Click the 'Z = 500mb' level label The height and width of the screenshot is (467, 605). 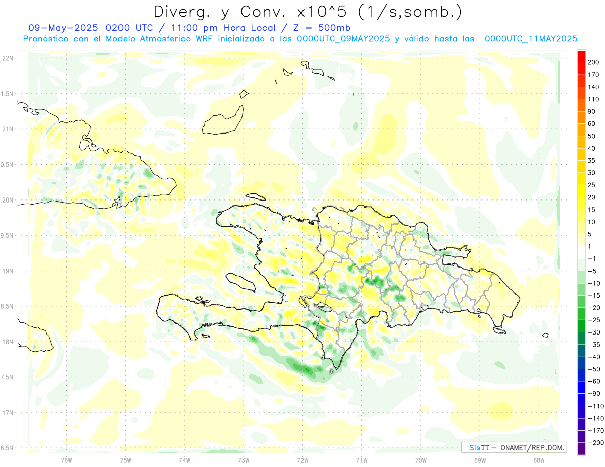tap(321, 28)
